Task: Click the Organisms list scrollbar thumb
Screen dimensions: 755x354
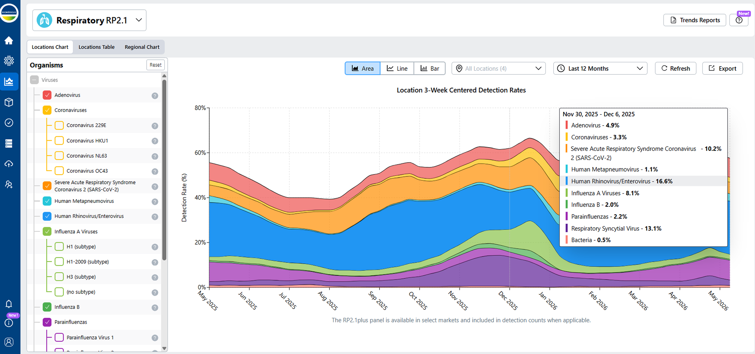Action: coord(164,169)
